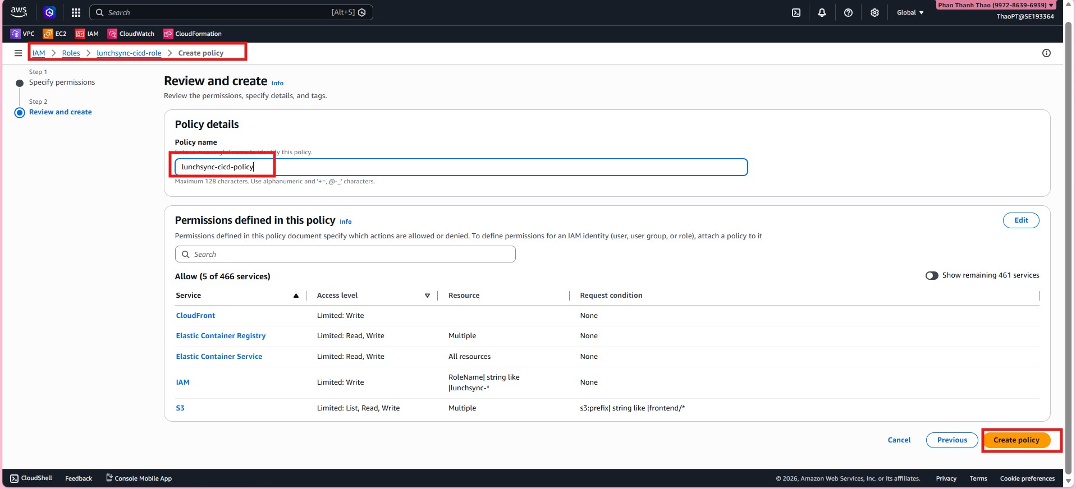This screenshot has height=489, width=1076.
Task: Click the Cancel button
Action: pyautogui.click(x=899, y=440)
